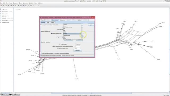This screenshot has height=96, width=170.
Task: Click the dropdown list scroll-up arrow
Action: coord(82,27)
